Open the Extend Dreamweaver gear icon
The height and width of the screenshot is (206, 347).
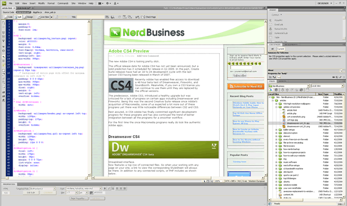pos(108,3)
